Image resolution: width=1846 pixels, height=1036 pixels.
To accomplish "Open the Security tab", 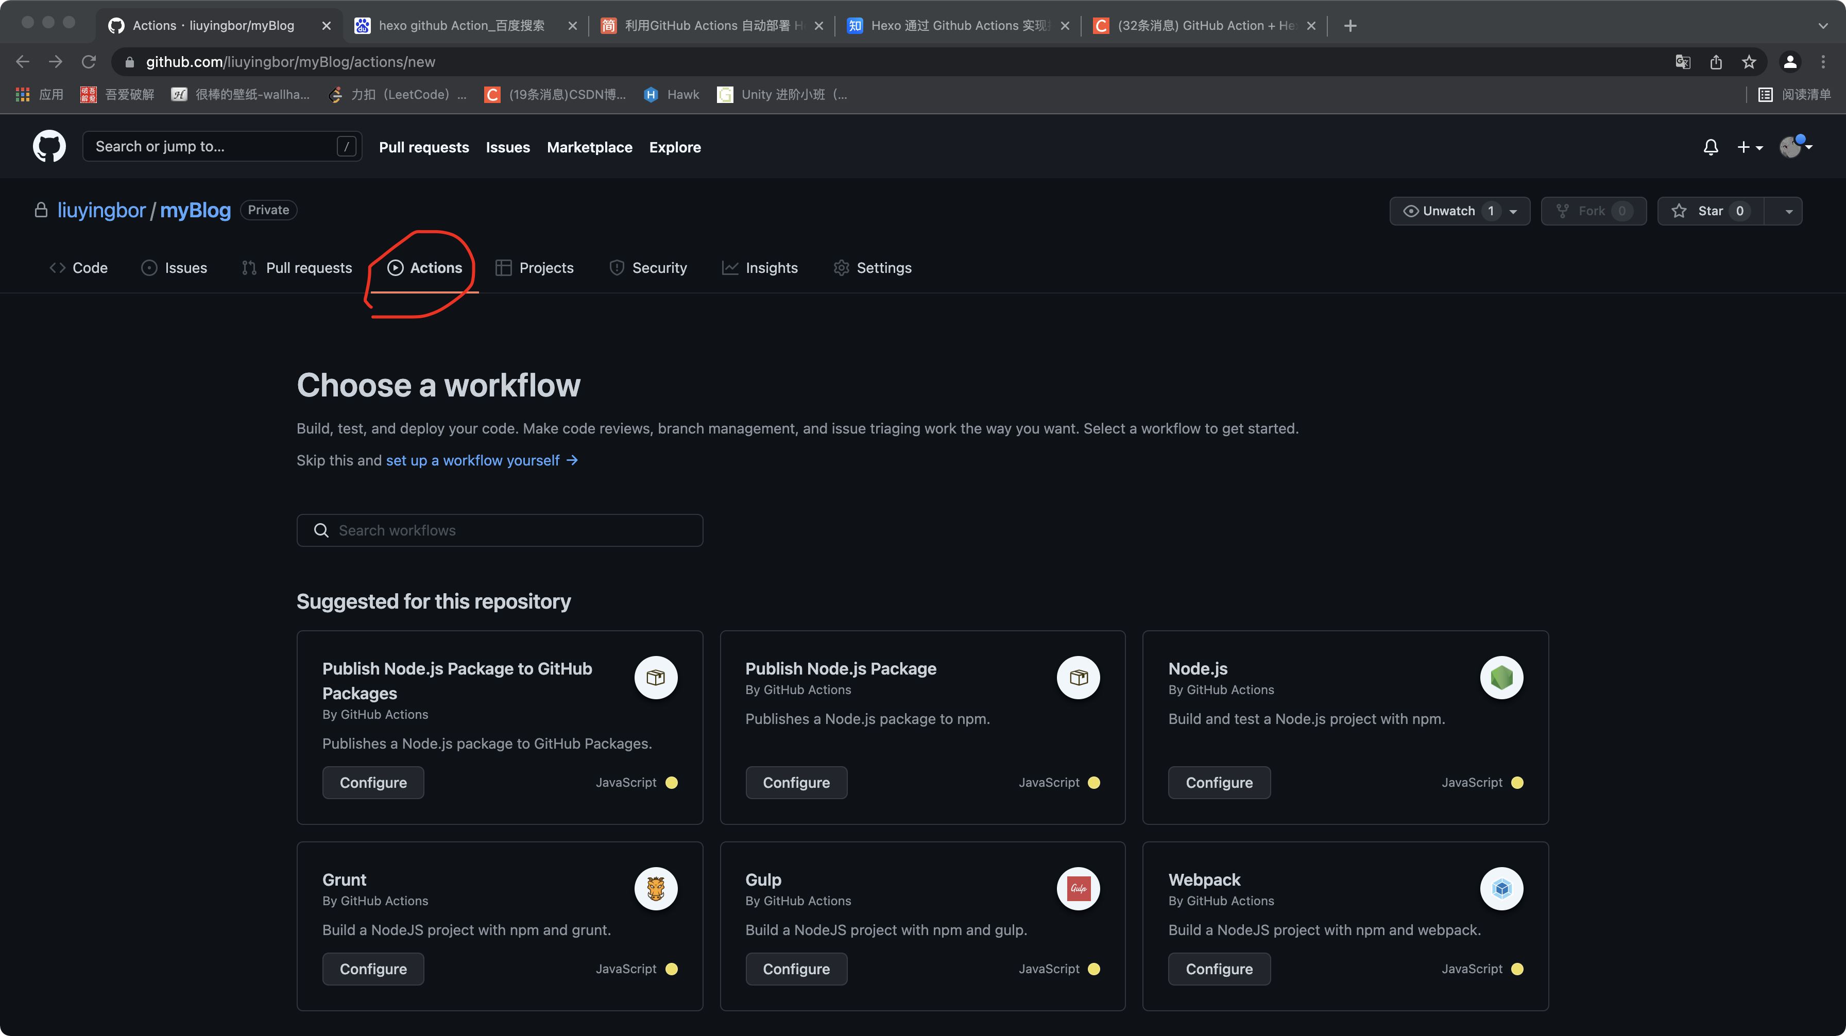I will coord(648,268).
